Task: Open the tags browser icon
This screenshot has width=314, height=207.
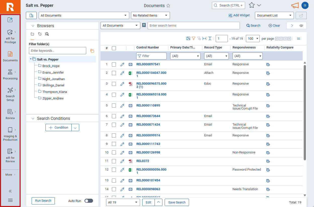Action: [x=40, y=34]
